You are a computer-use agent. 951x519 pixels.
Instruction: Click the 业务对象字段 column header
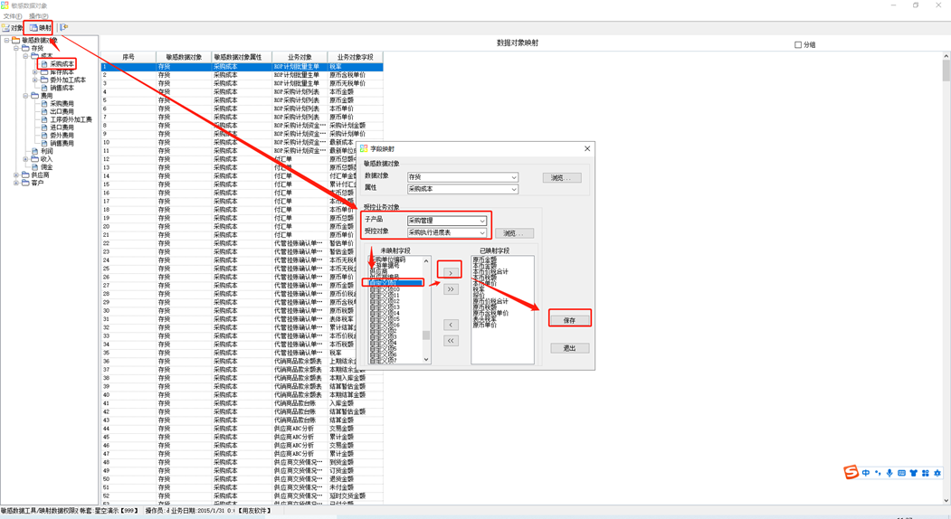356,57
